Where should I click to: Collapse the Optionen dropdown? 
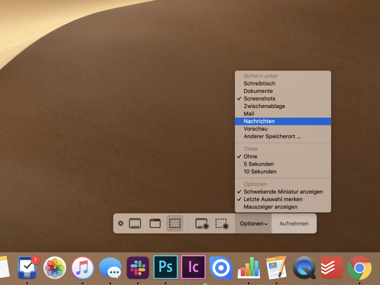pyautogui.click(x=254, y=223)
